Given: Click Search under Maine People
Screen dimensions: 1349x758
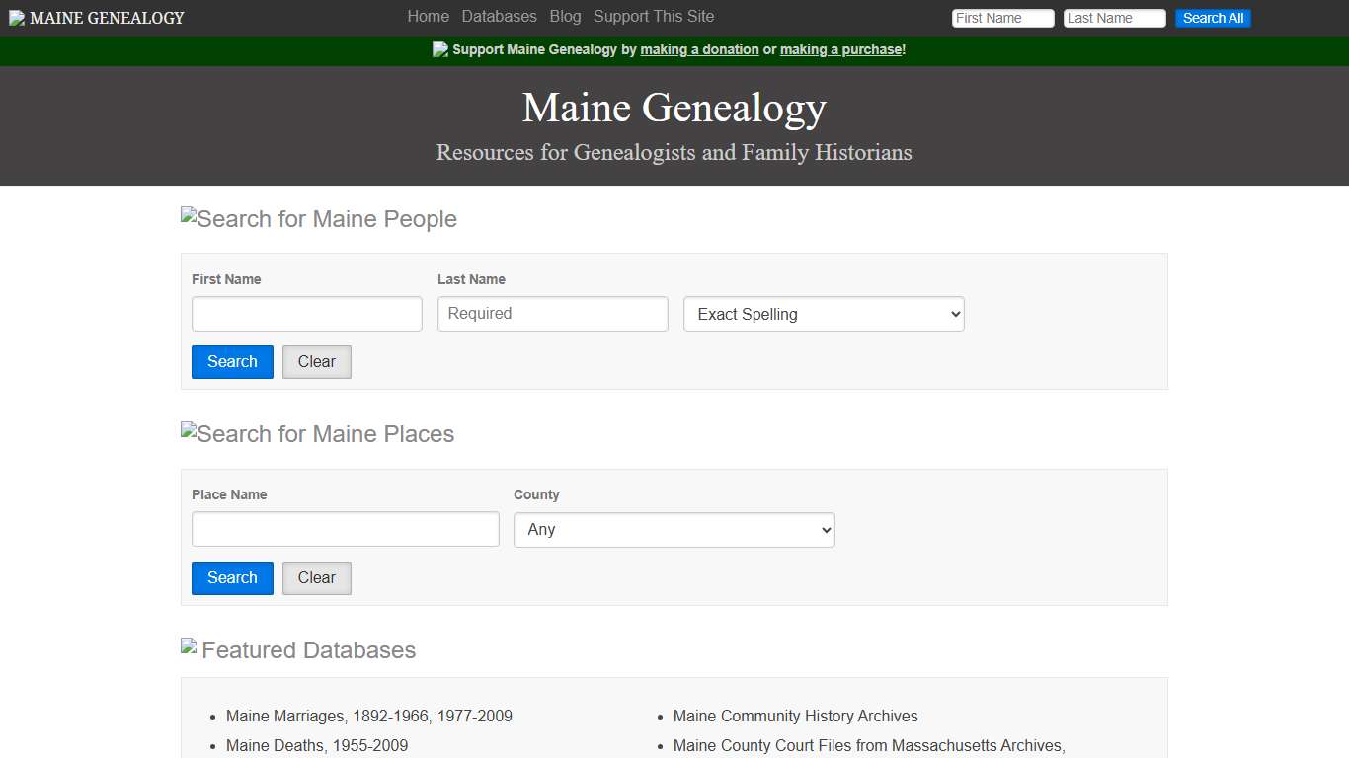Looking at the screenshot, I should click(232, 361).
